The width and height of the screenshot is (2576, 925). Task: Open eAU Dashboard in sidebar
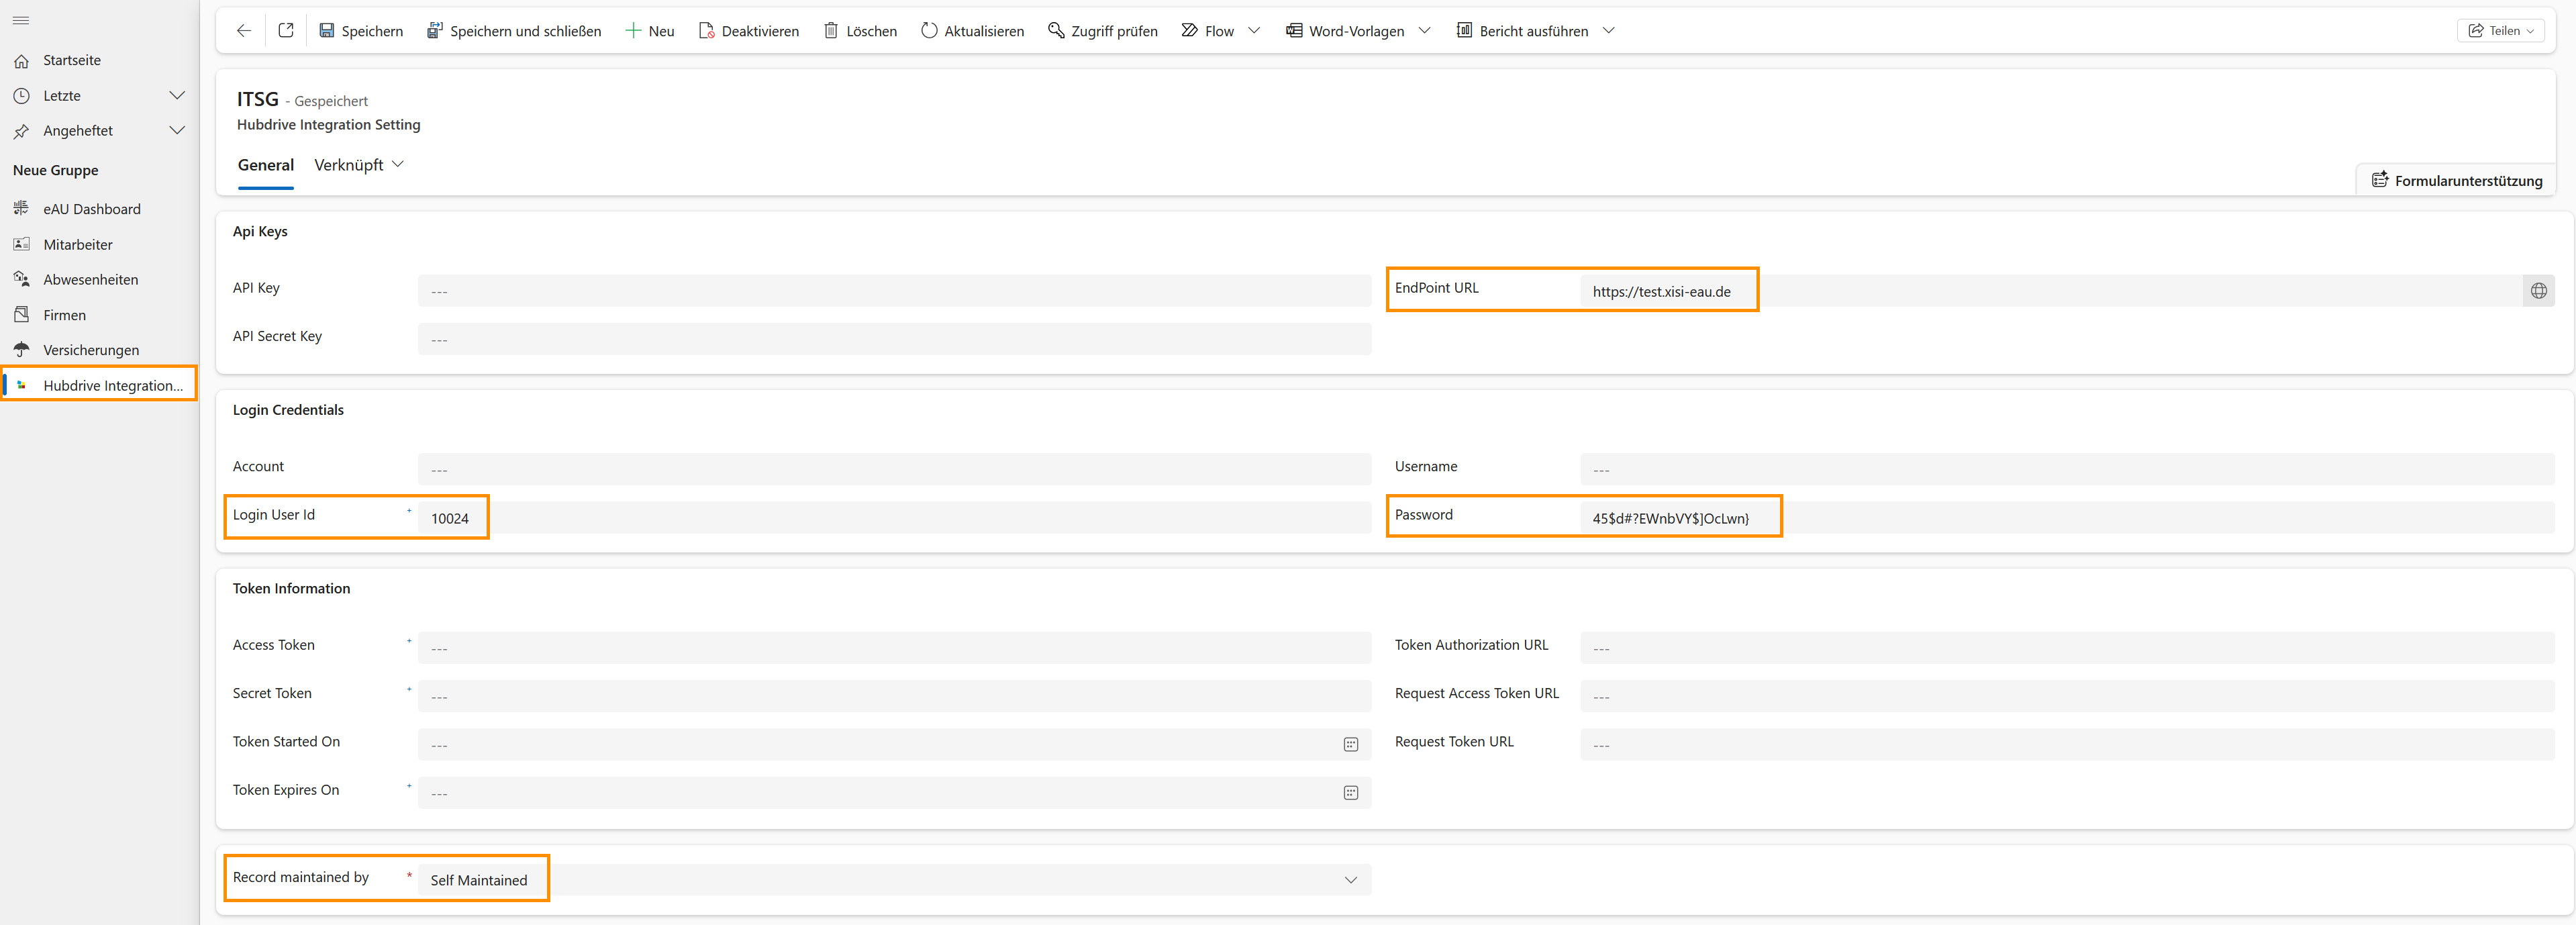point(92,209)
